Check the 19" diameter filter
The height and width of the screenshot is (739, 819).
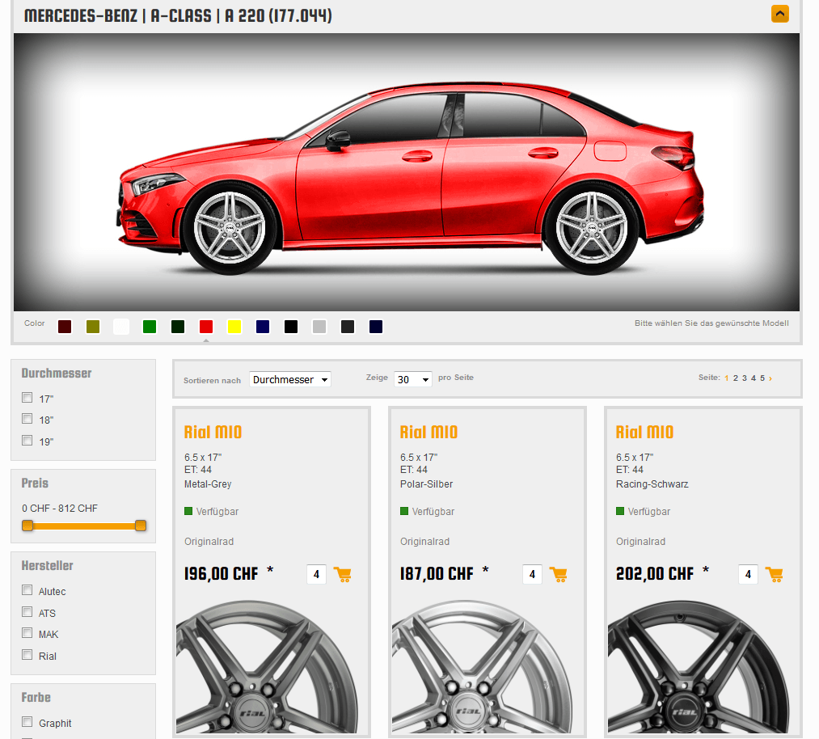click(x=27, y=441)
